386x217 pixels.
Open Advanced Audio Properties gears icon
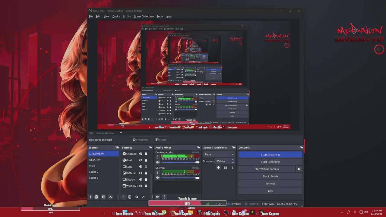(x=157, y=197)
